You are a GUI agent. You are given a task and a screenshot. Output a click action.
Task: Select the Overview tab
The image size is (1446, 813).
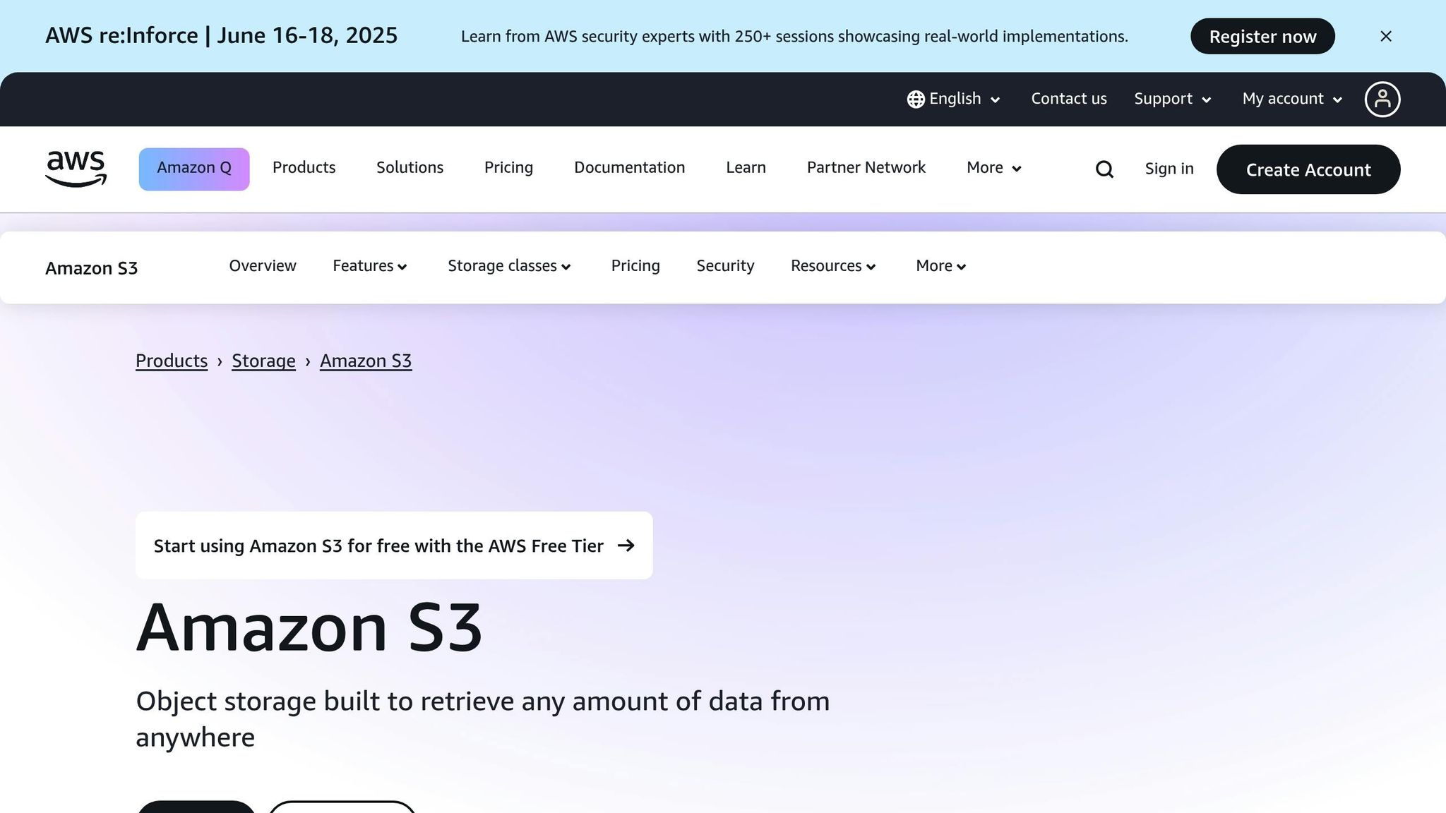pyautogui.click(x=263, y=266)
